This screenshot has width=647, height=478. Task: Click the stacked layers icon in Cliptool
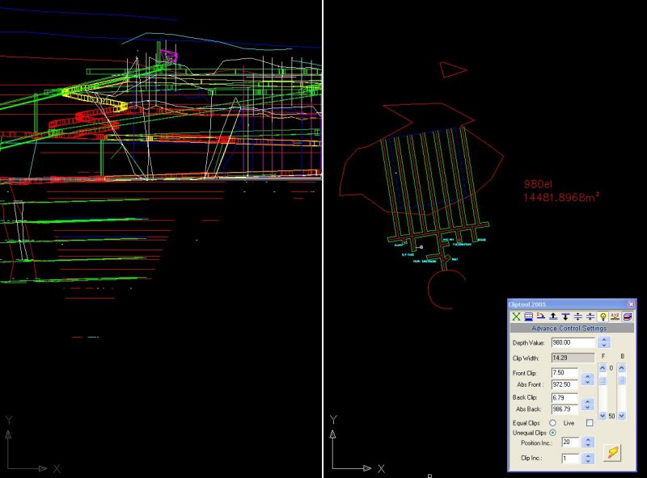[628, 317]
